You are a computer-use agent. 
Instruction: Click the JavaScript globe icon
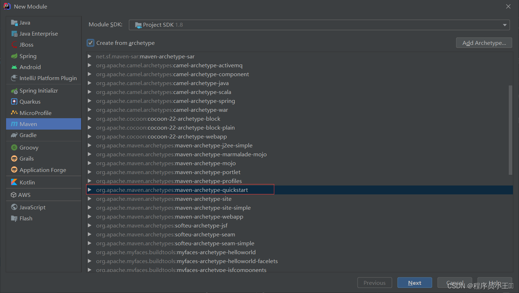14,207
